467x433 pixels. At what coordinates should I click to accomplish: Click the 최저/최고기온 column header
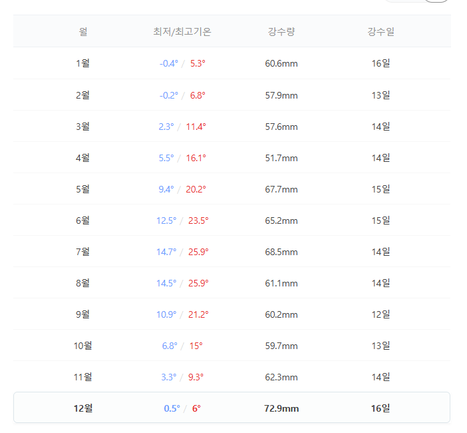tap(182, 31)
